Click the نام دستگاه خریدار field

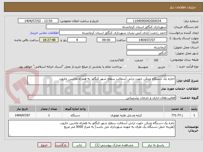click(106, 27)
